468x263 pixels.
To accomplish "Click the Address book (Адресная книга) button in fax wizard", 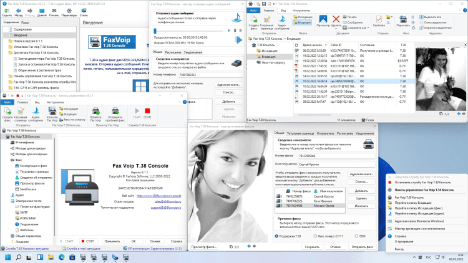I will click(361, 175).
